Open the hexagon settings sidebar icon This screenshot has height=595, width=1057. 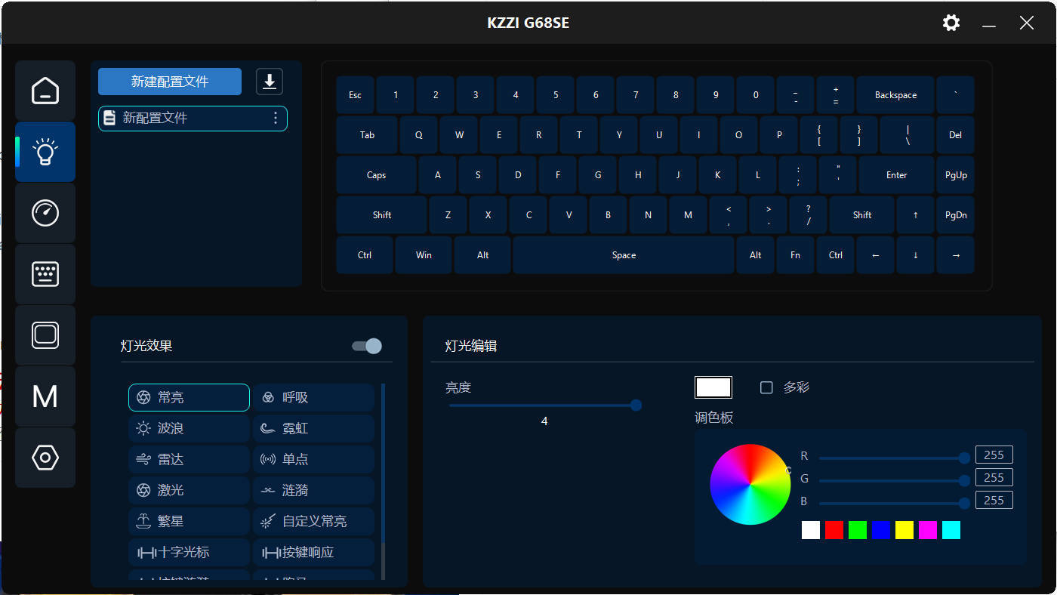click(x=45, y=458)
